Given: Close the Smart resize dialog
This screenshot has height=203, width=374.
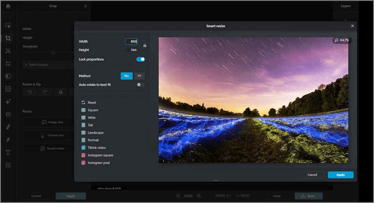Looking at the screenshot, I should [352, 26].
